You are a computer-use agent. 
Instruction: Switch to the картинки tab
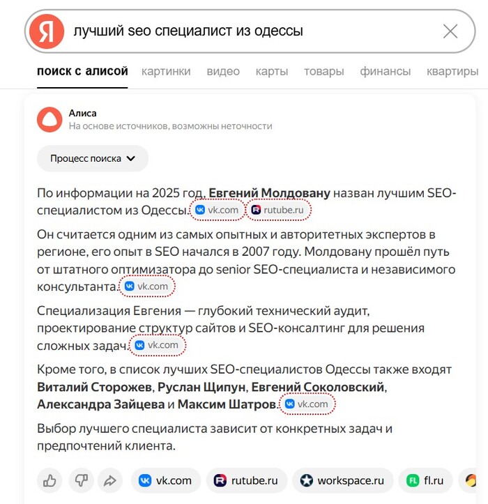click(166, 71)
